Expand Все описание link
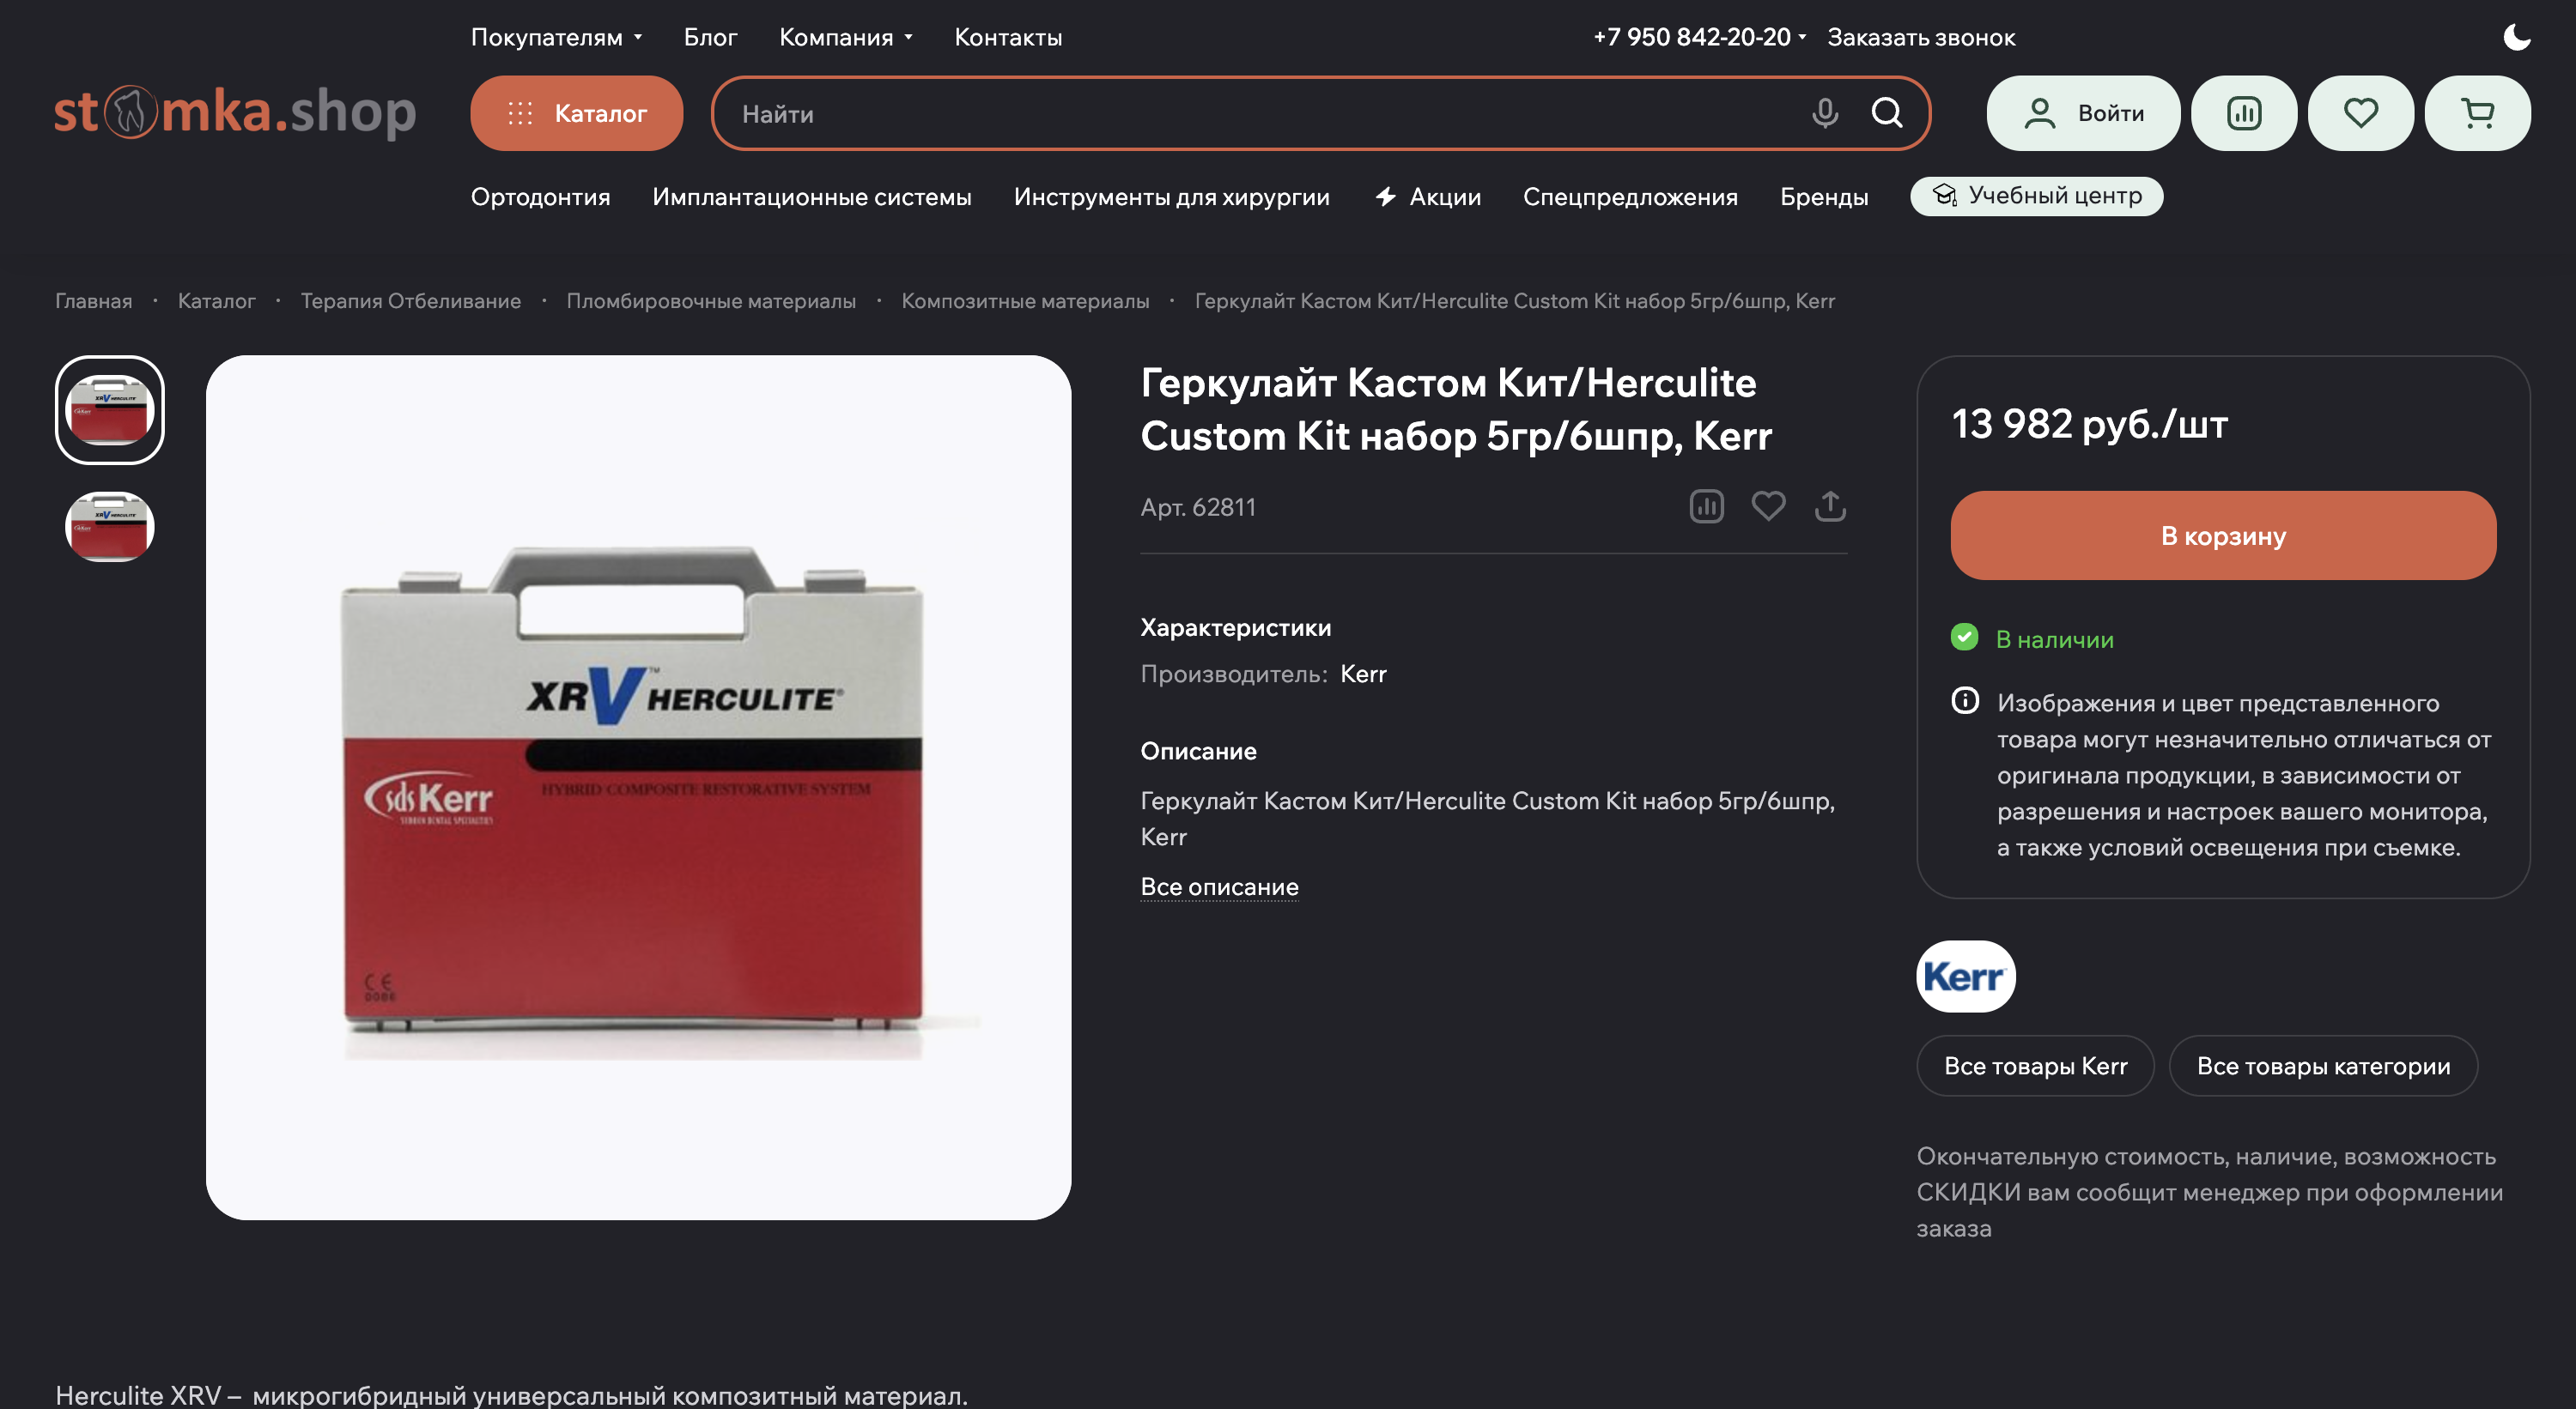The height and width of the screenshot is (1409, 2576). [x=1219, y=886]
